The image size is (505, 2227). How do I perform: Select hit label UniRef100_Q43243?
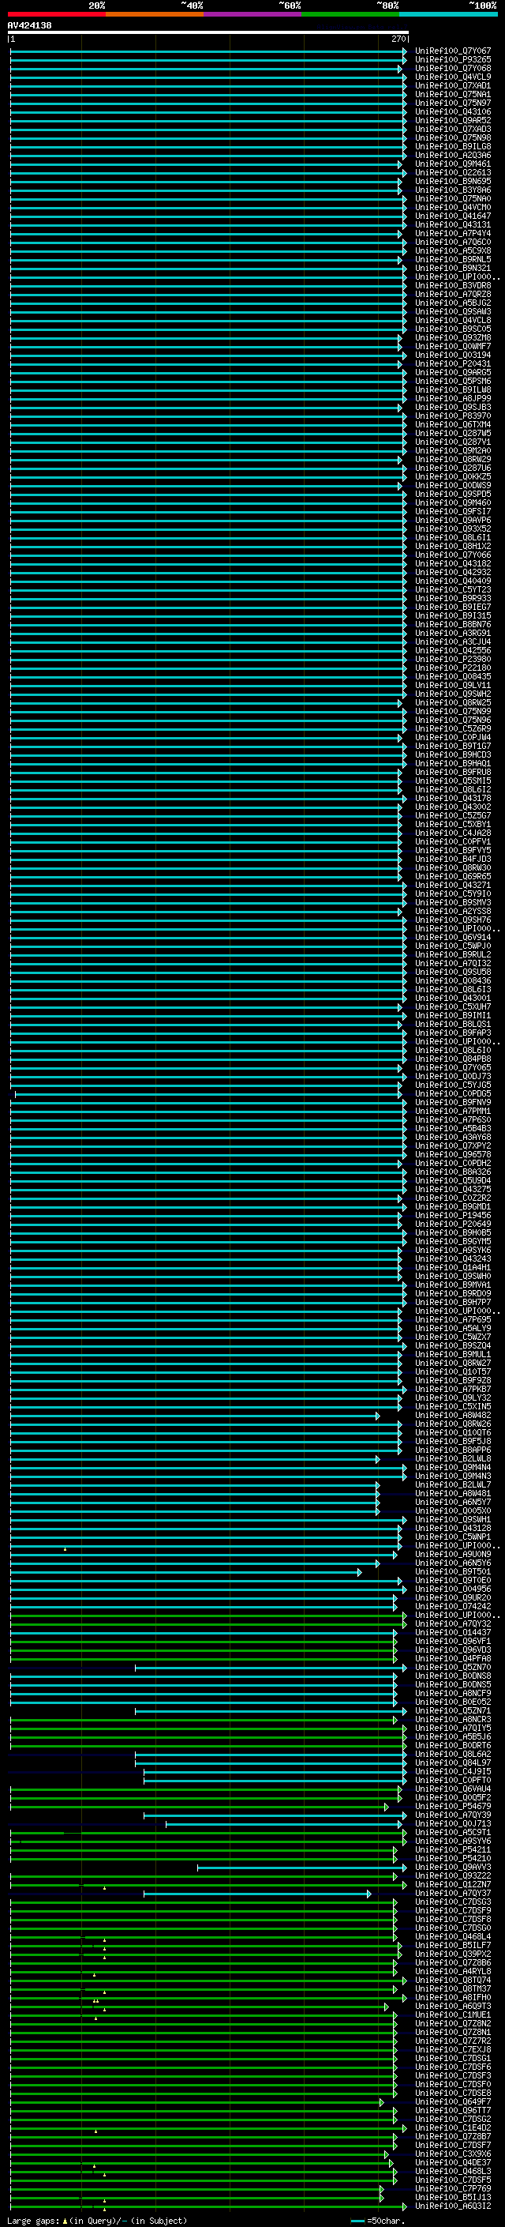tap(452, 1259)
